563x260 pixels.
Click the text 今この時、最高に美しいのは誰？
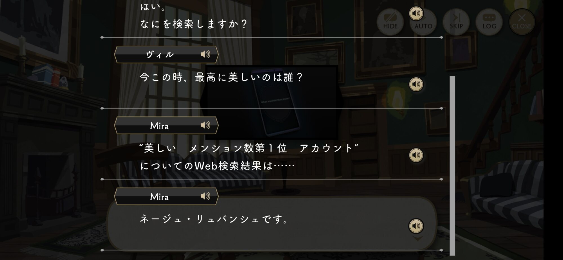(x=221, y=77)
